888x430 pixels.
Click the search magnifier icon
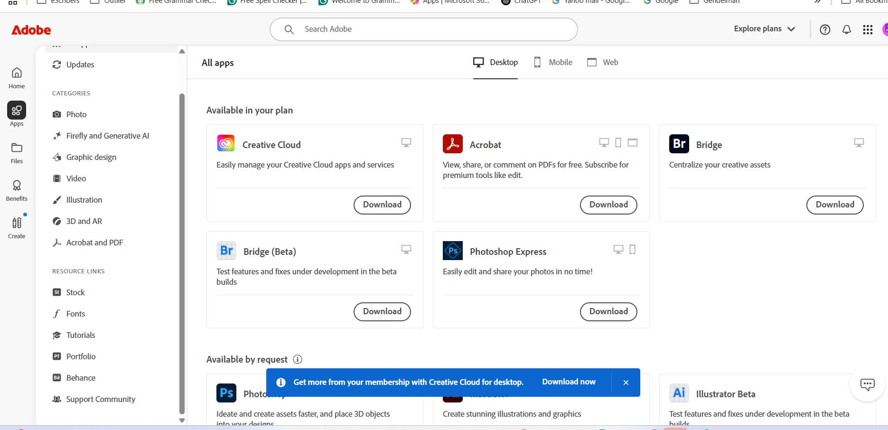pyautogui.click(x=289, y=29)
